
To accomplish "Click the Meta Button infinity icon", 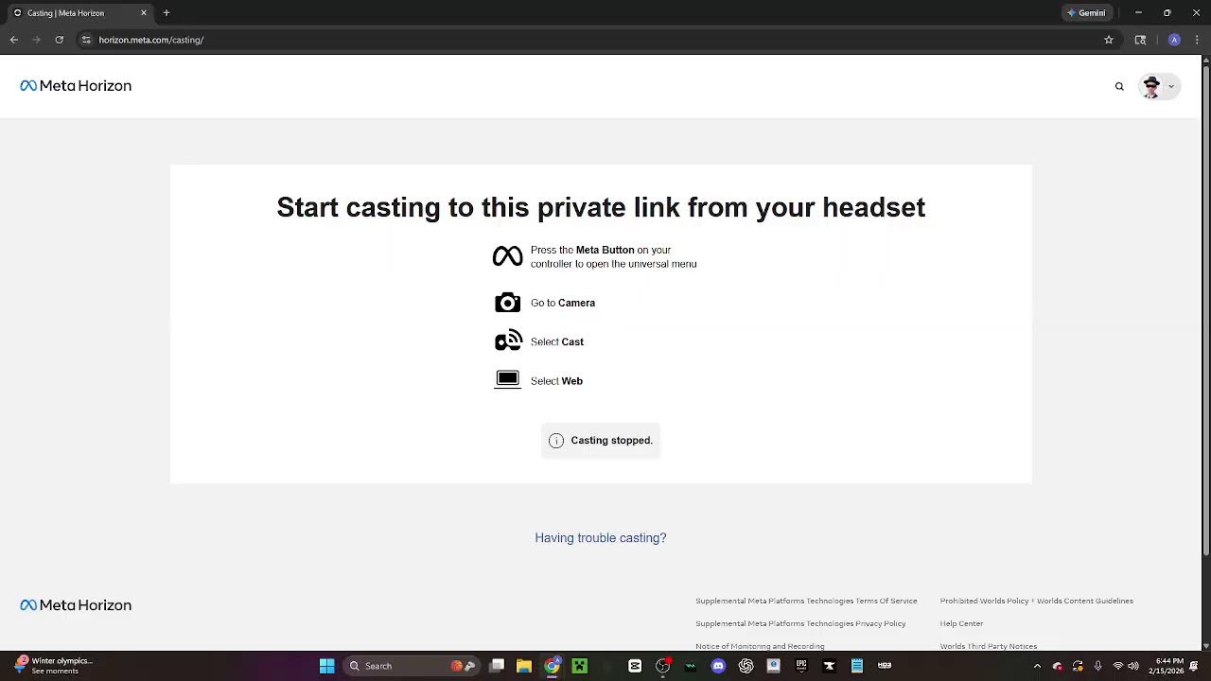I will pyautogui.click(x=507, y=256).
